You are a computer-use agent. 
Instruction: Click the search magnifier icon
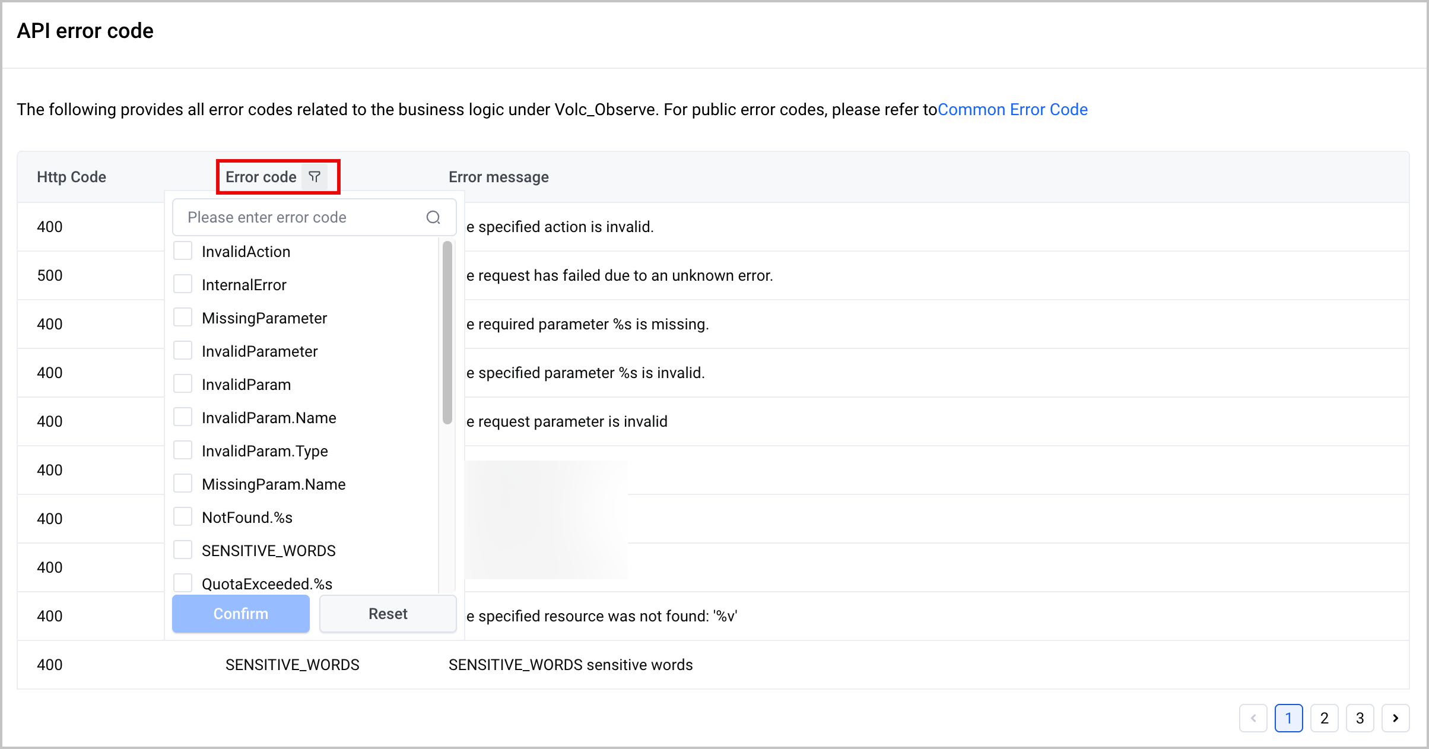[433, 217]
